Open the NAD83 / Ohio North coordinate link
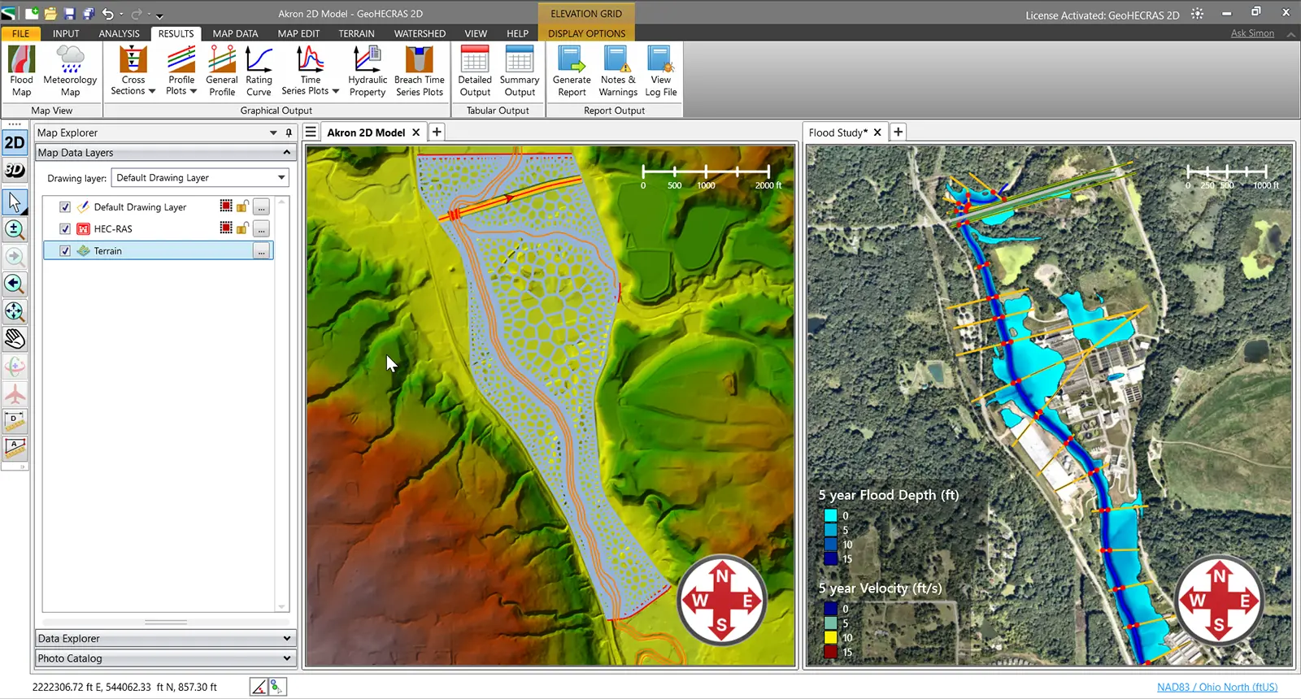 point(1217,687)
